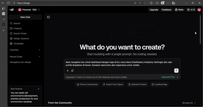Image resolution: width=203 pixels, height=107 pixels.
Task: Select Upload a Project option
Action: coord(137,84)
